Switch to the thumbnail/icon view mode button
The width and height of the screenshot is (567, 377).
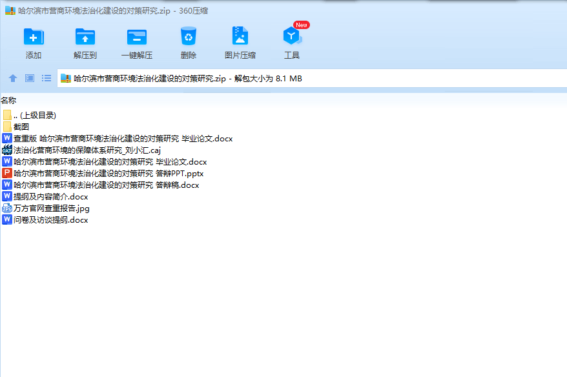30,78
